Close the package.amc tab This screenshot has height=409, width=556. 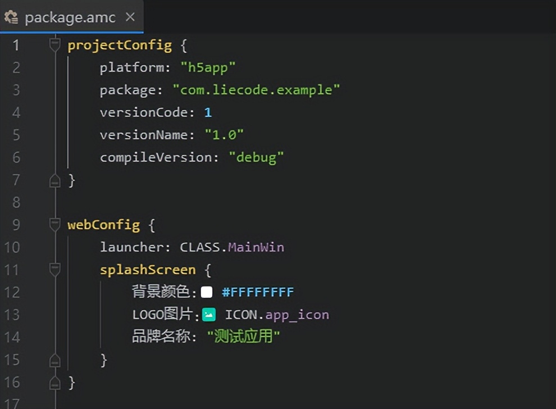tap(130, 17)
